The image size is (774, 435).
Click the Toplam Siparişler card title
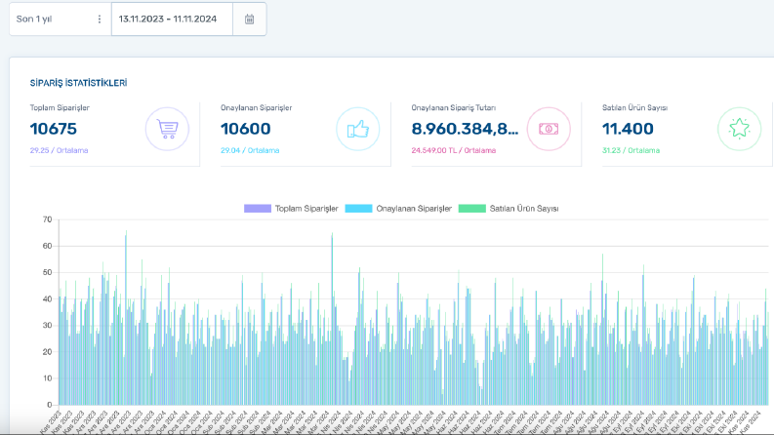[x=60, y=107]
